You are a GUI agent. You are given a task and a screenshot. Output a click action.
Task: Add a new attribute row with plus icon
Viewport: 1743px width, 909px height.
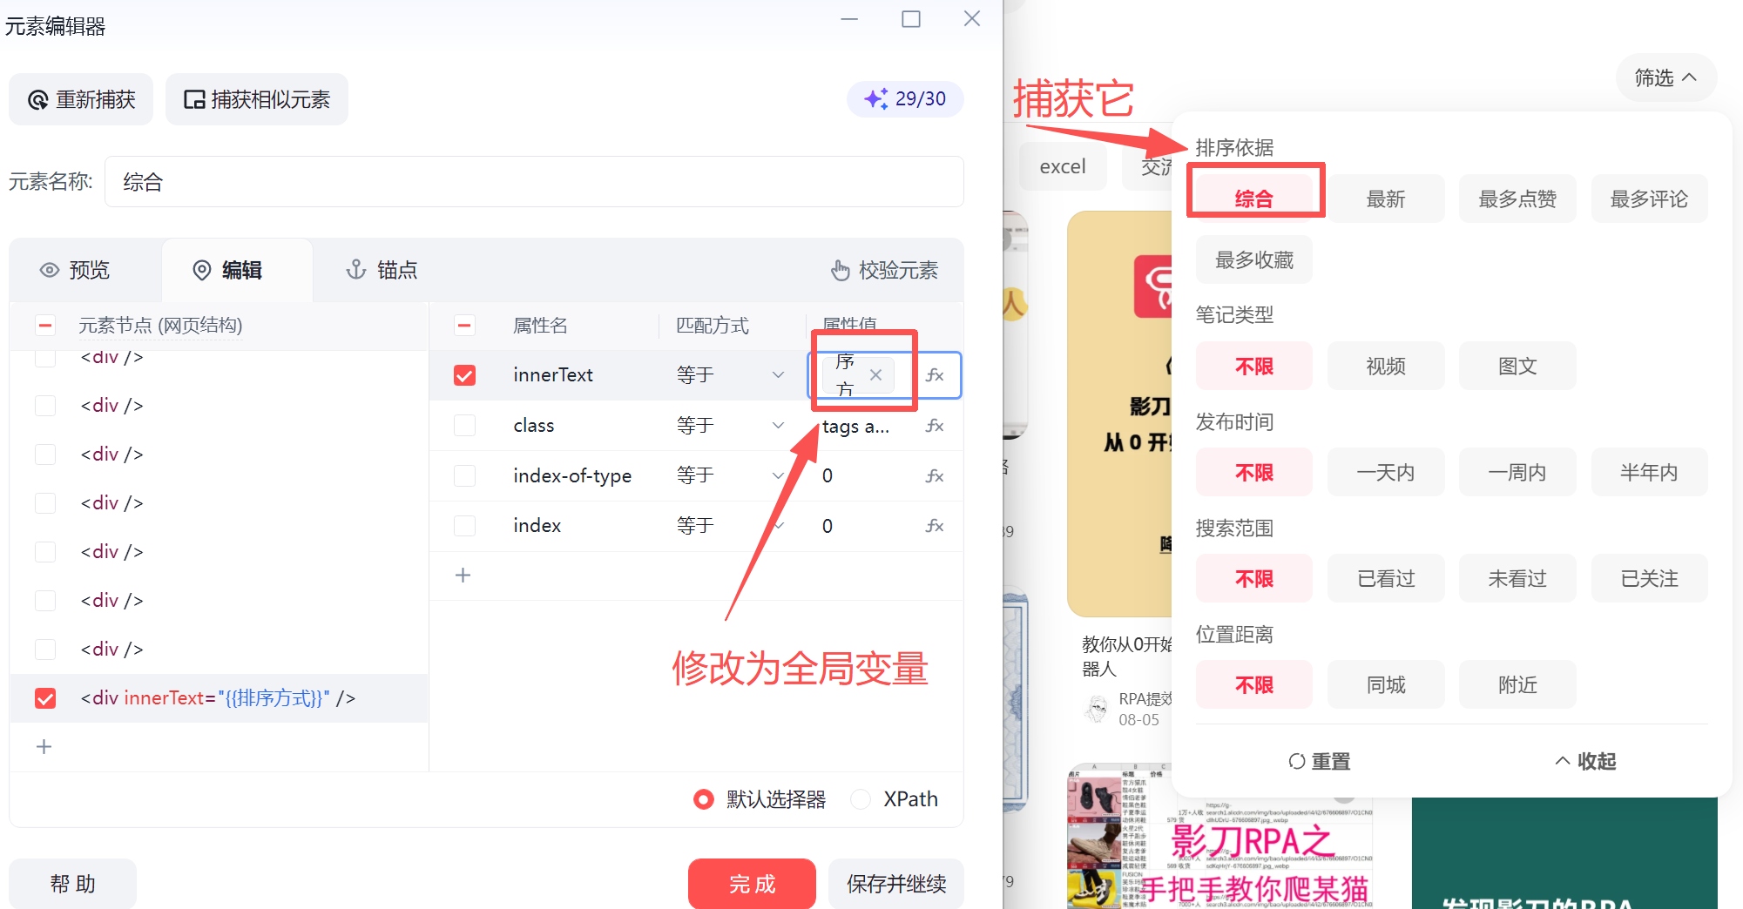(x=463, y=576)
